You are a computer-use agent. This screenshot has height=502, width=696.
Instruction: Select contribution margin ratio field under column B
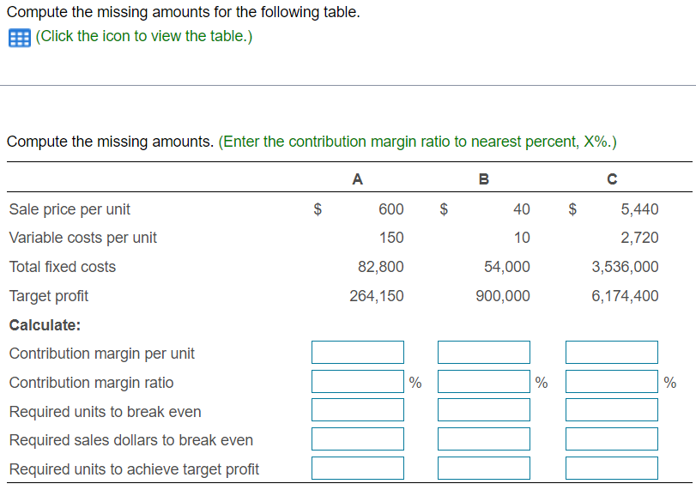tap(483, 381)
